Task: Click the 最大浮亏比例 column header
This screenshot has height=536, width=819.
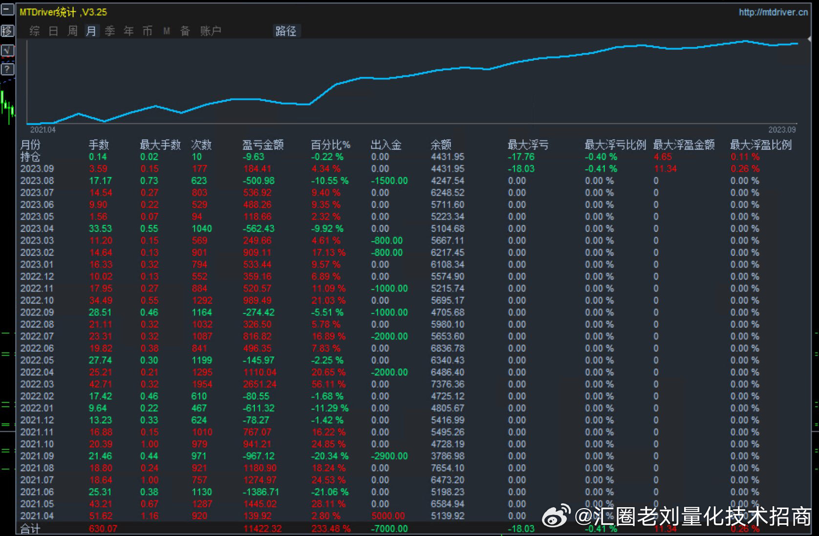Action: (x=616, y=145)
